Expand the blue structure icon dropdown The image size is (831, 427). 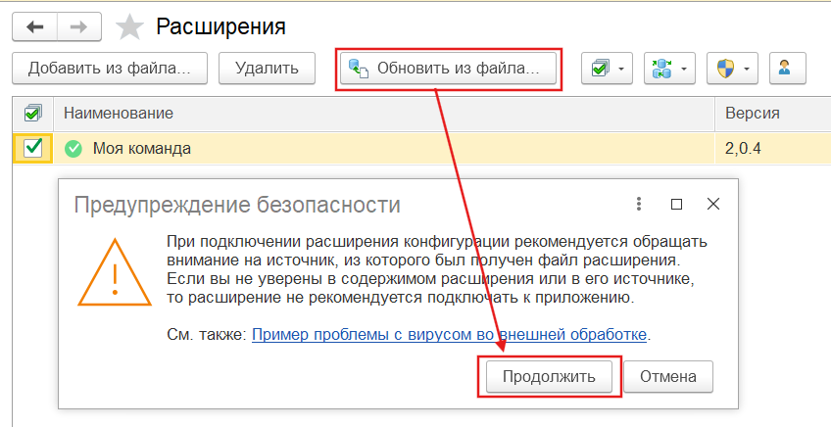point(670,69)
